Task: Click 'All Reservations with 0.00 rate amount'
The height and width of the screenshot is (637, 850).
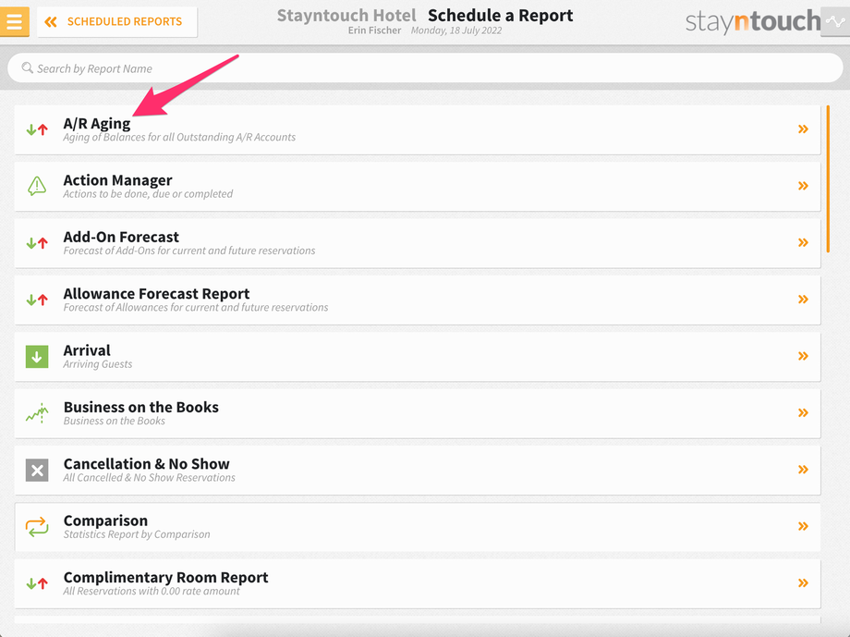Action: click(x=152, y=592)
